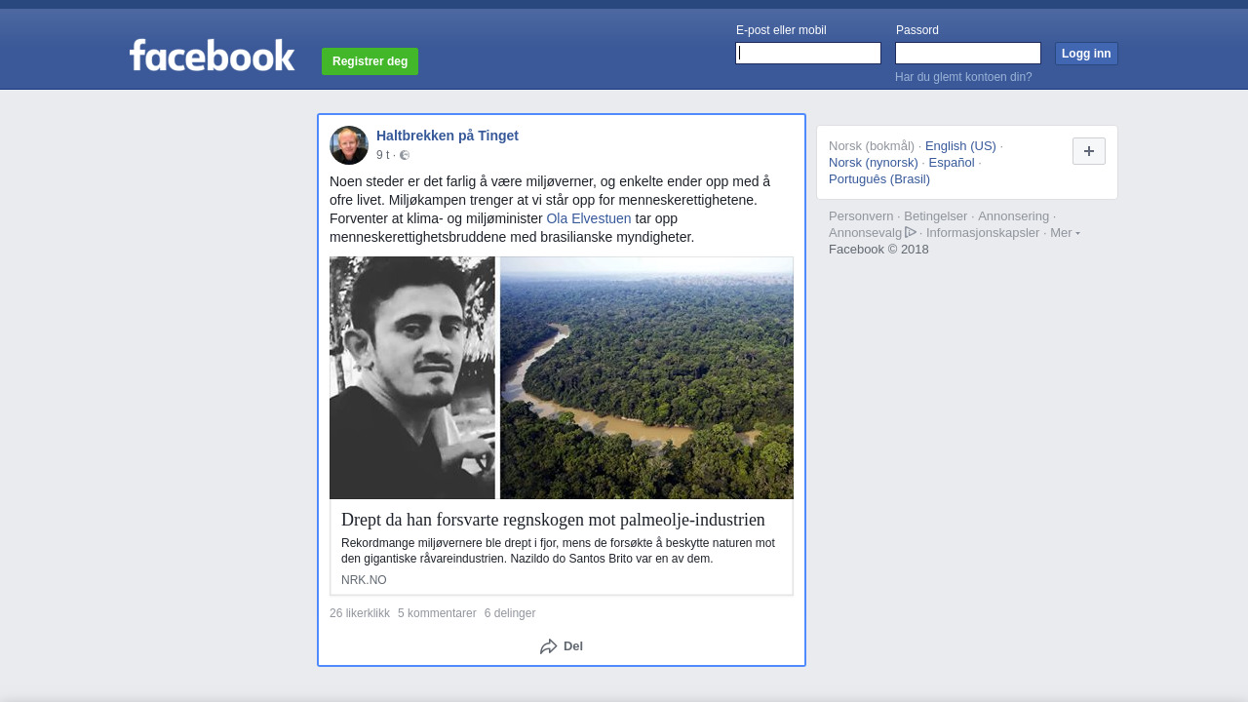Switch language to Español
The width and height of the screenshot is (1248, 702).
coord(952,163)
